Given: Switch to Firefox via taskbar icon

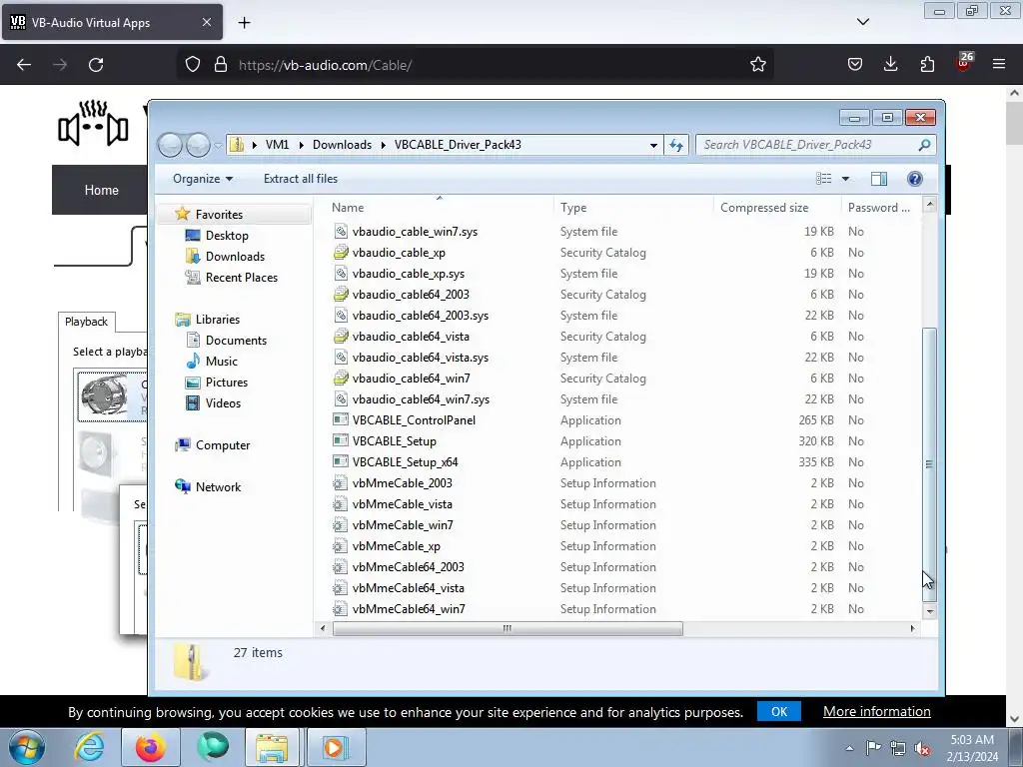Looking at the screenshot, I should click(x=150, y=747).
